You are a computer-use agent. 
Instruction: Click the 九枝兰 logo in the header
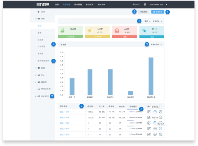pyautogui.click(x=43, y=5)
